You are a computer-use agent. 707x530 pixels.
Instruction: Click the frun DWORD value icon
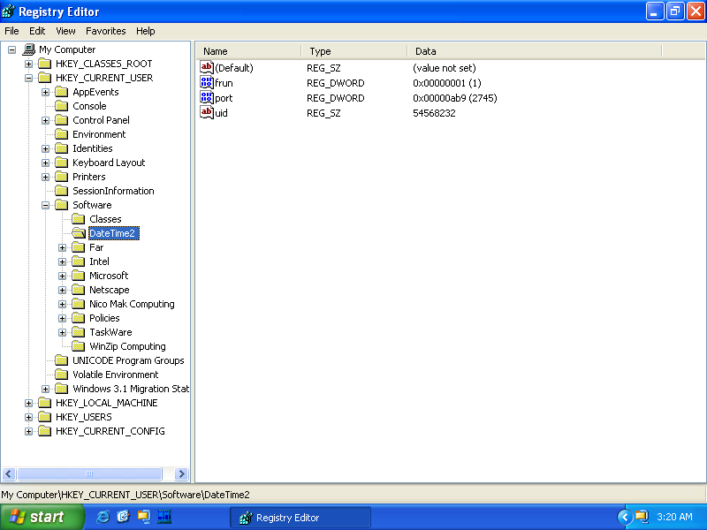pos(207,82)
